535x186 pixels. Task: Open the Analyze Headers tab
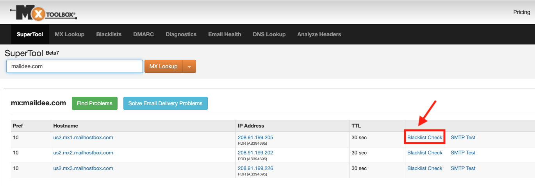(x=319, y=34)
